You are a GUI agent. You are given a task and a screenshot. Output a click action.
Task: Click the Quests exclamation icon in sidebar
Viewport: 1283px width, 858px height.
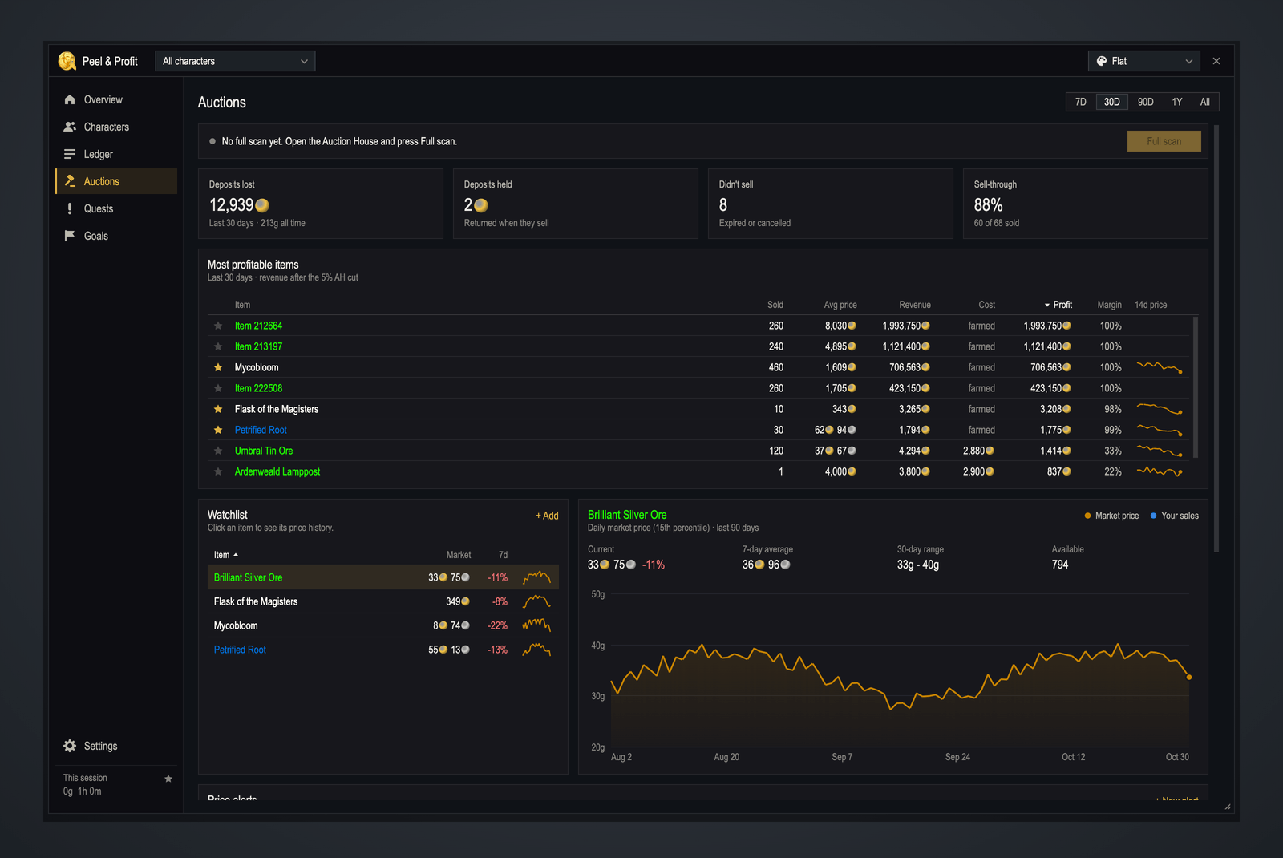click(70, 208)
